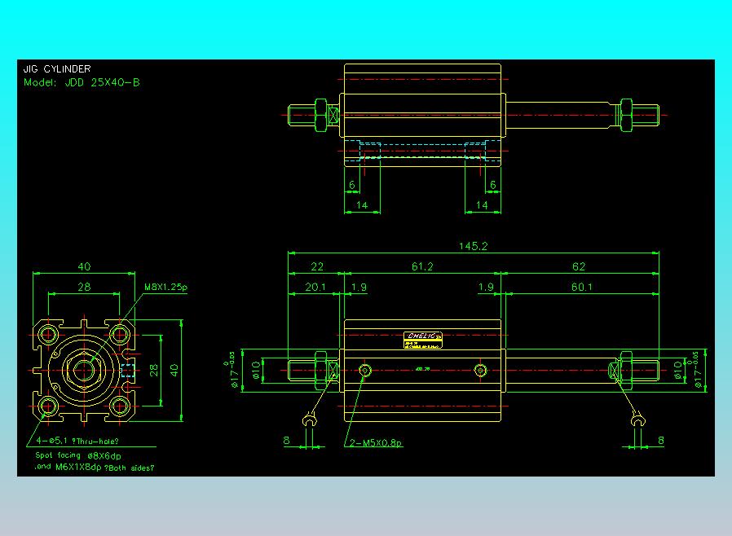Select the 4-ø5.1 Thru-hole note
The height and width of the screenshot is (536, 732).
pos(77,441)
